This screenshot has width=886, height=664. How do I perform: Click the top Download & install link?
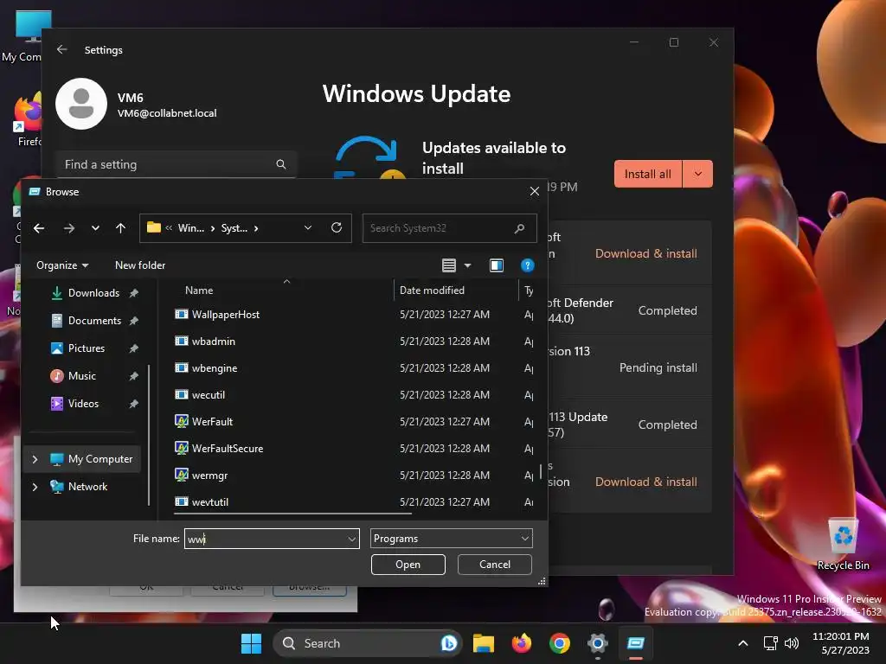pos(645,253)
